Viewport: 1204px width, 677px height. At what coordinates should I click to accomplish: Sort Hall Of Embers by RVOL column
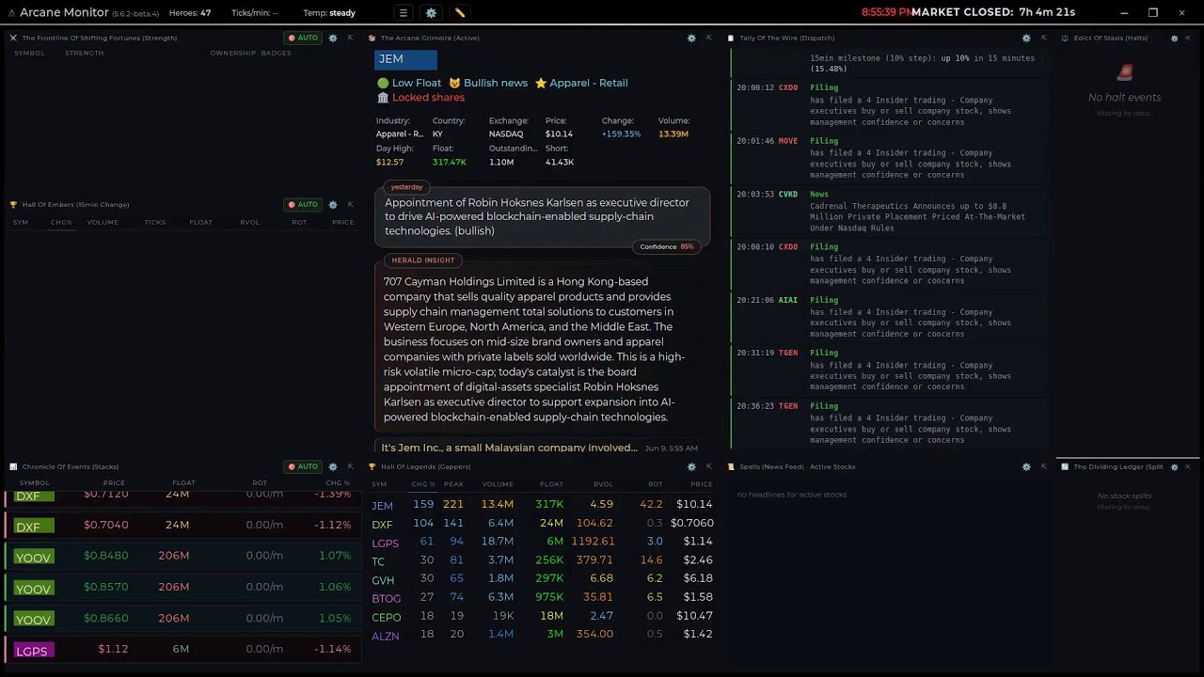click(x=249, y=222)
